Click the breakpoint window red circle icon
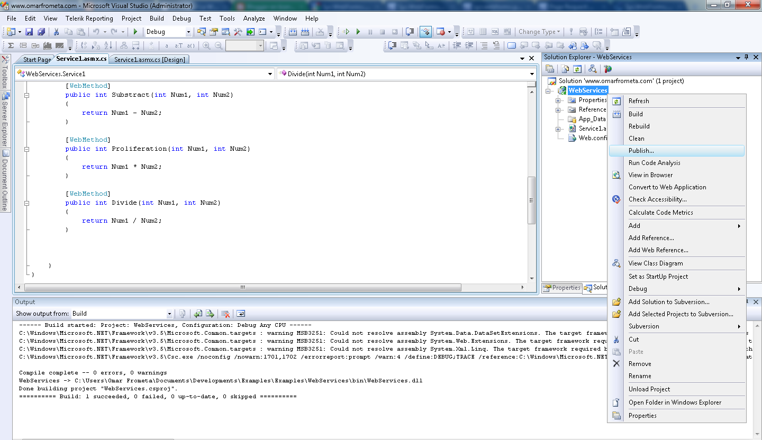This screenshot has height=440, width=762. (x=441, y=32)
